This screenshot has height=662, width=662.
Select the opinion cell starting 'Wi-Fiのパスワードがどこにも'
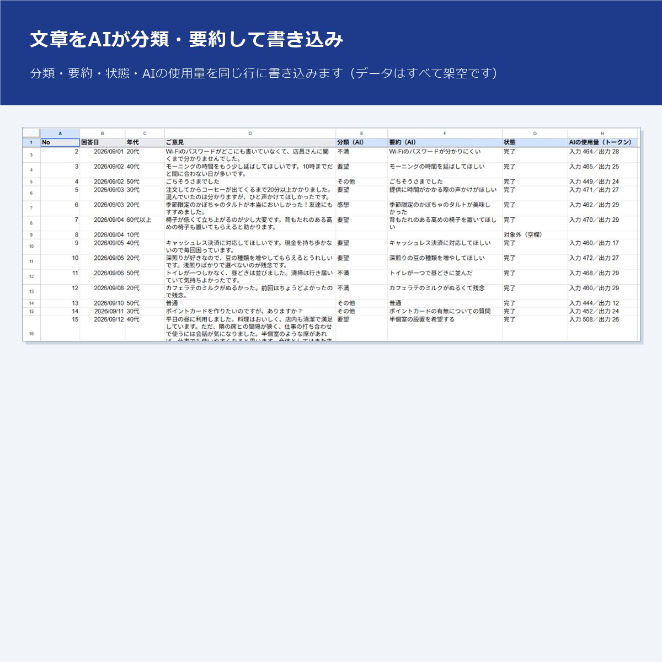pos(250,155)
